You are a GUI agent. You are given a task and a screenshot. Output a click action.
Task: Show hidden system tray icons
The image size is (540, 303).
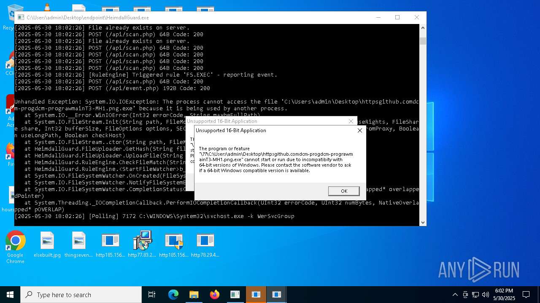455,295
